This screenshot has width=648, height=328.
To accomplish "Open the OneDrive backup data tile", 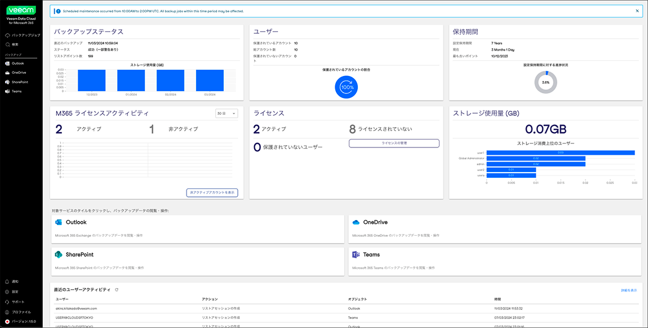I will point(495,229).
